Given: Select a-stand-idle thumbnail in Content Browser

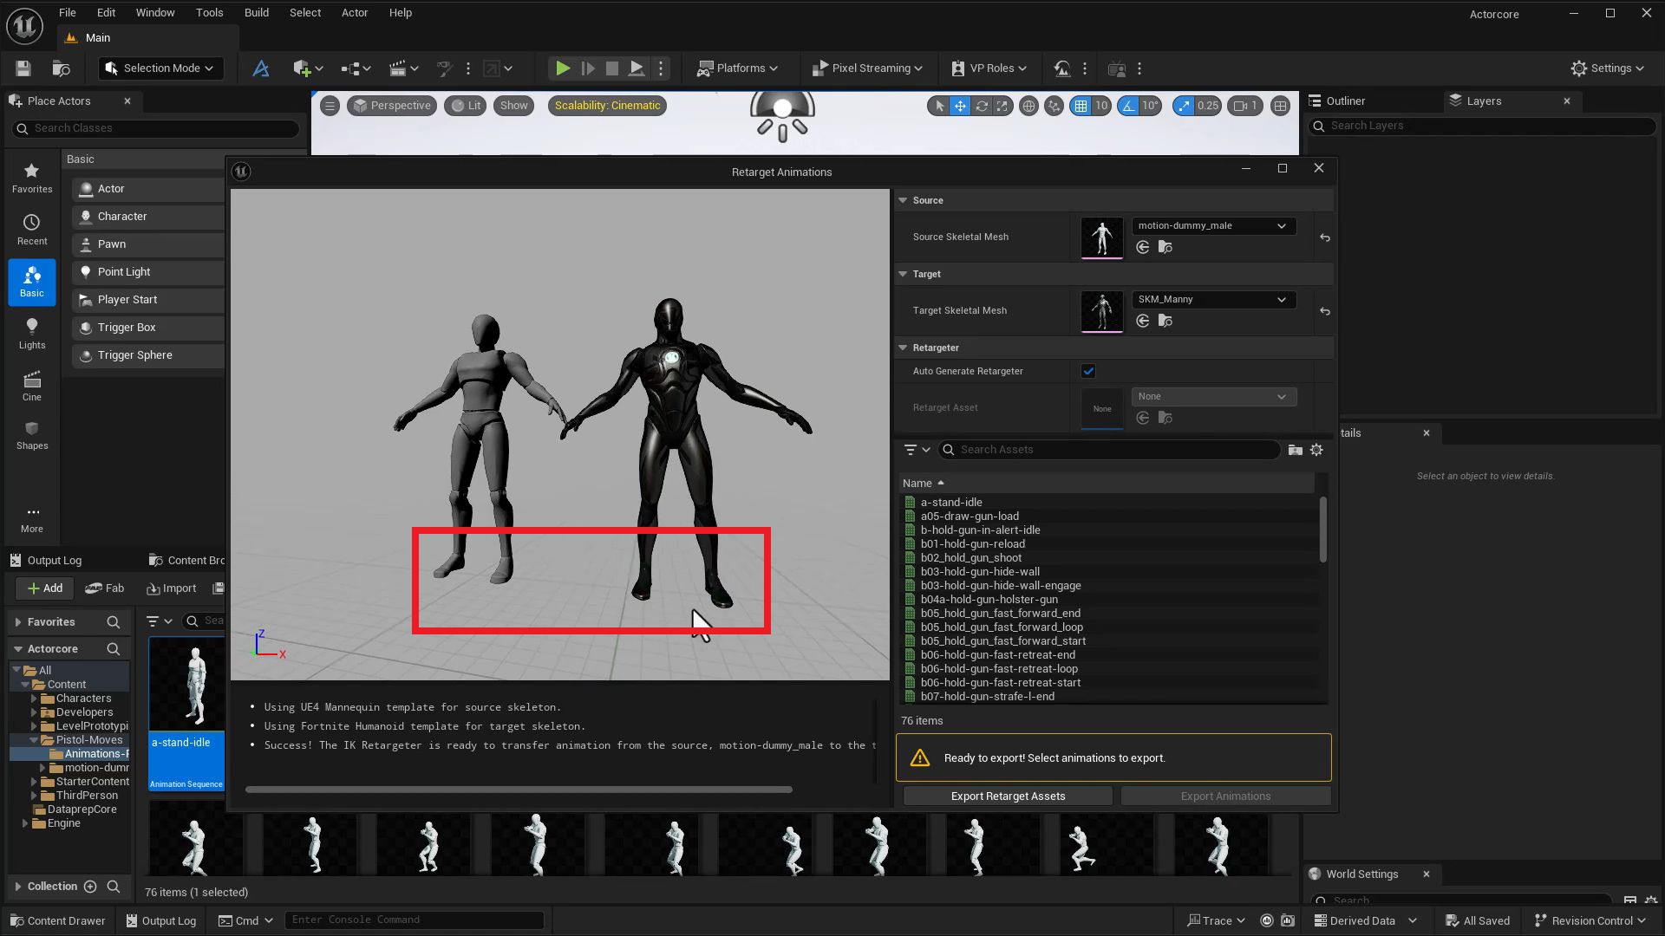Looking at the screenshot, I should pyautogui.click(x=186, y=713).
